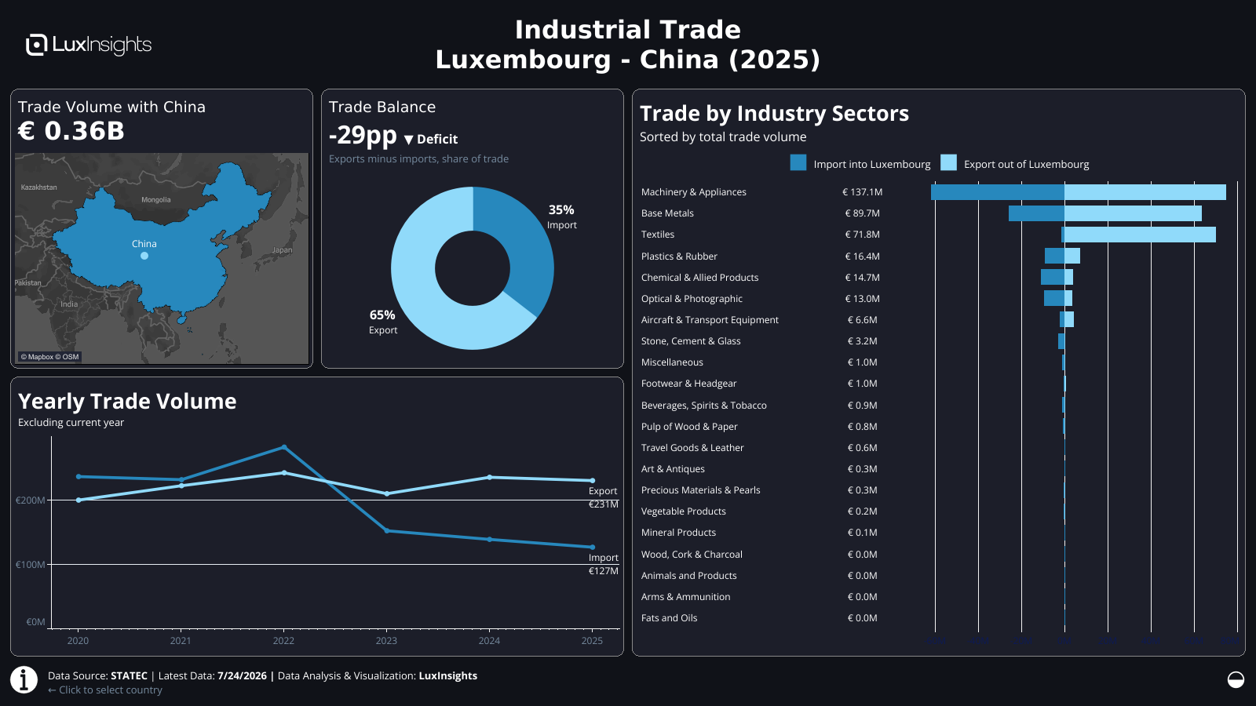Click the Textiles export bar
The width and height of the screenshot is (1256, 706).
[1140, 235]
